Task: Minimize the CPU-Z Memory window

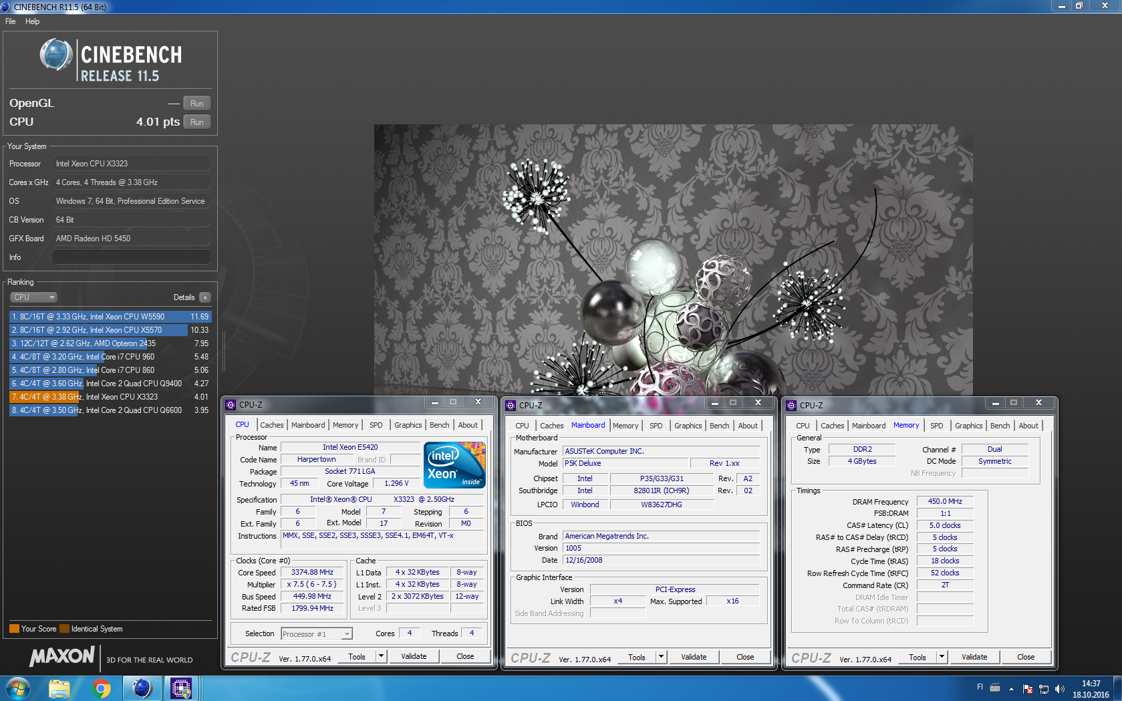Action: tap(996, 403)
